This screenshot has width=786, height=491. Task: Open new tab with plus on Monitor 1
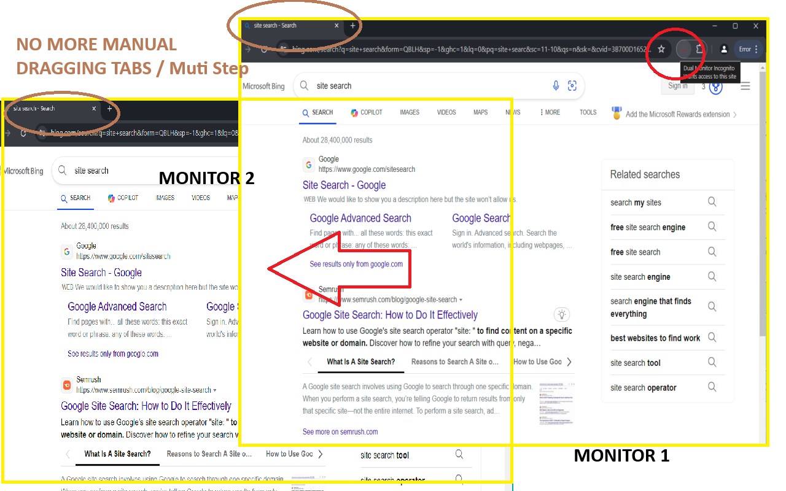352,26
